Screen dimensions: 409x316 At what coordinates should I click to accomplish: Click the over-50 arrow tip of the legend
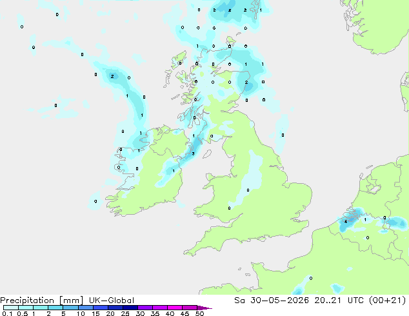[x=205, y=308]
